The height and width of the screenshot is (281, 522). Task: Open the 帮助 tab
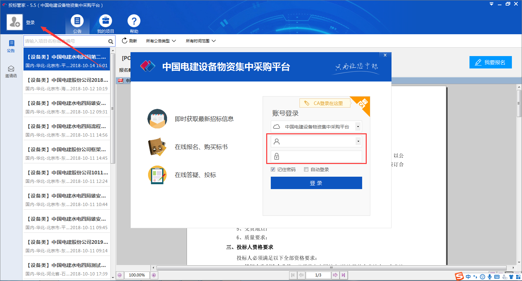tap(134, 24)
